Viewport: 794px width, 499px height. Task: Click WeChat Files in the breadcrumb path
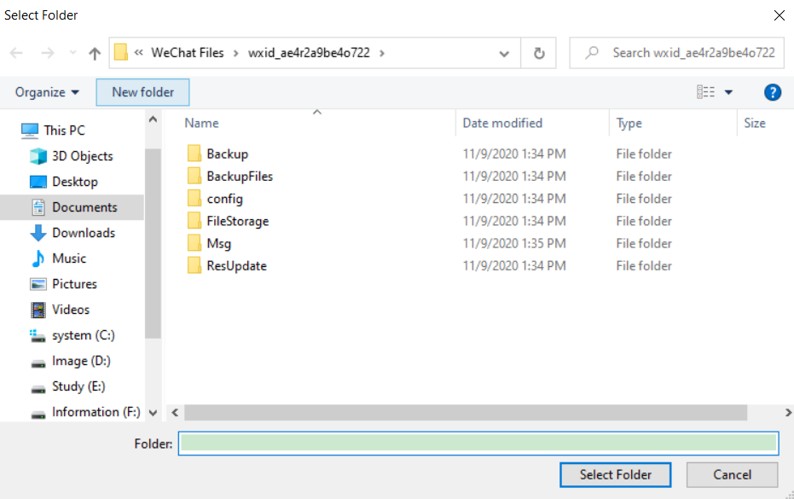[x=189, y=52]
